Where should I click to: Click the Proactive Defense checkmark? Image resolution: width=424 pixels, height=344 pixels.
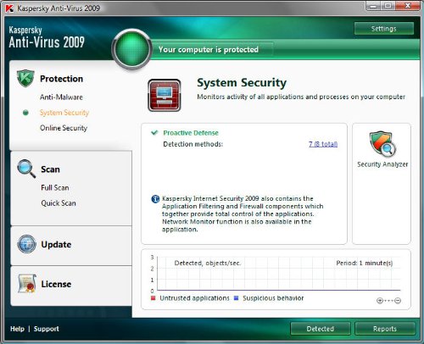[154, 132]
